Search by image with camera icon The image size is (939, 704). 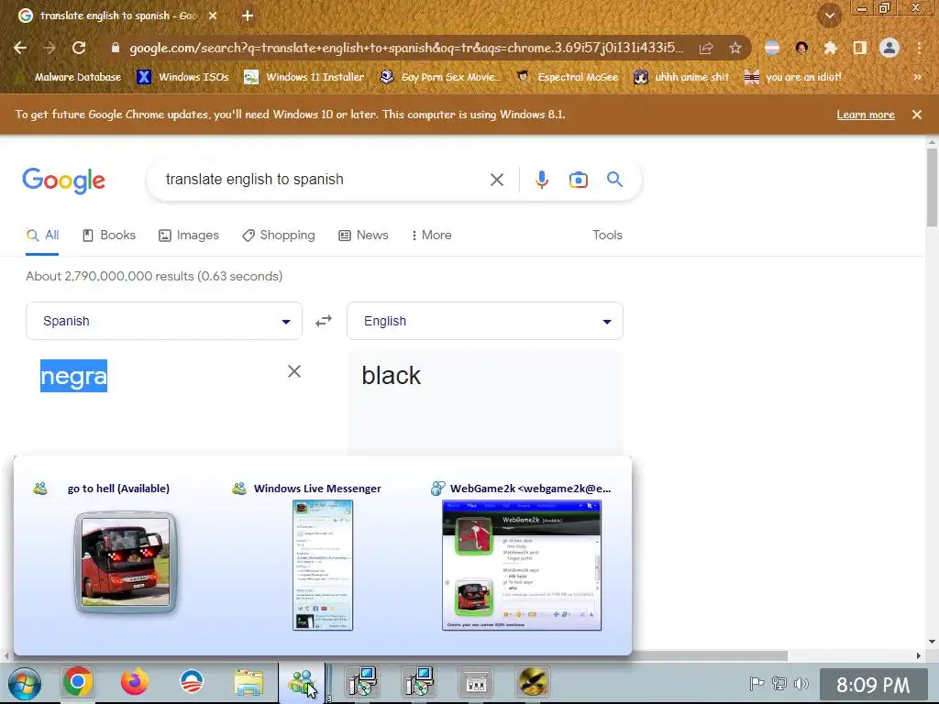(x=578, y=180)
